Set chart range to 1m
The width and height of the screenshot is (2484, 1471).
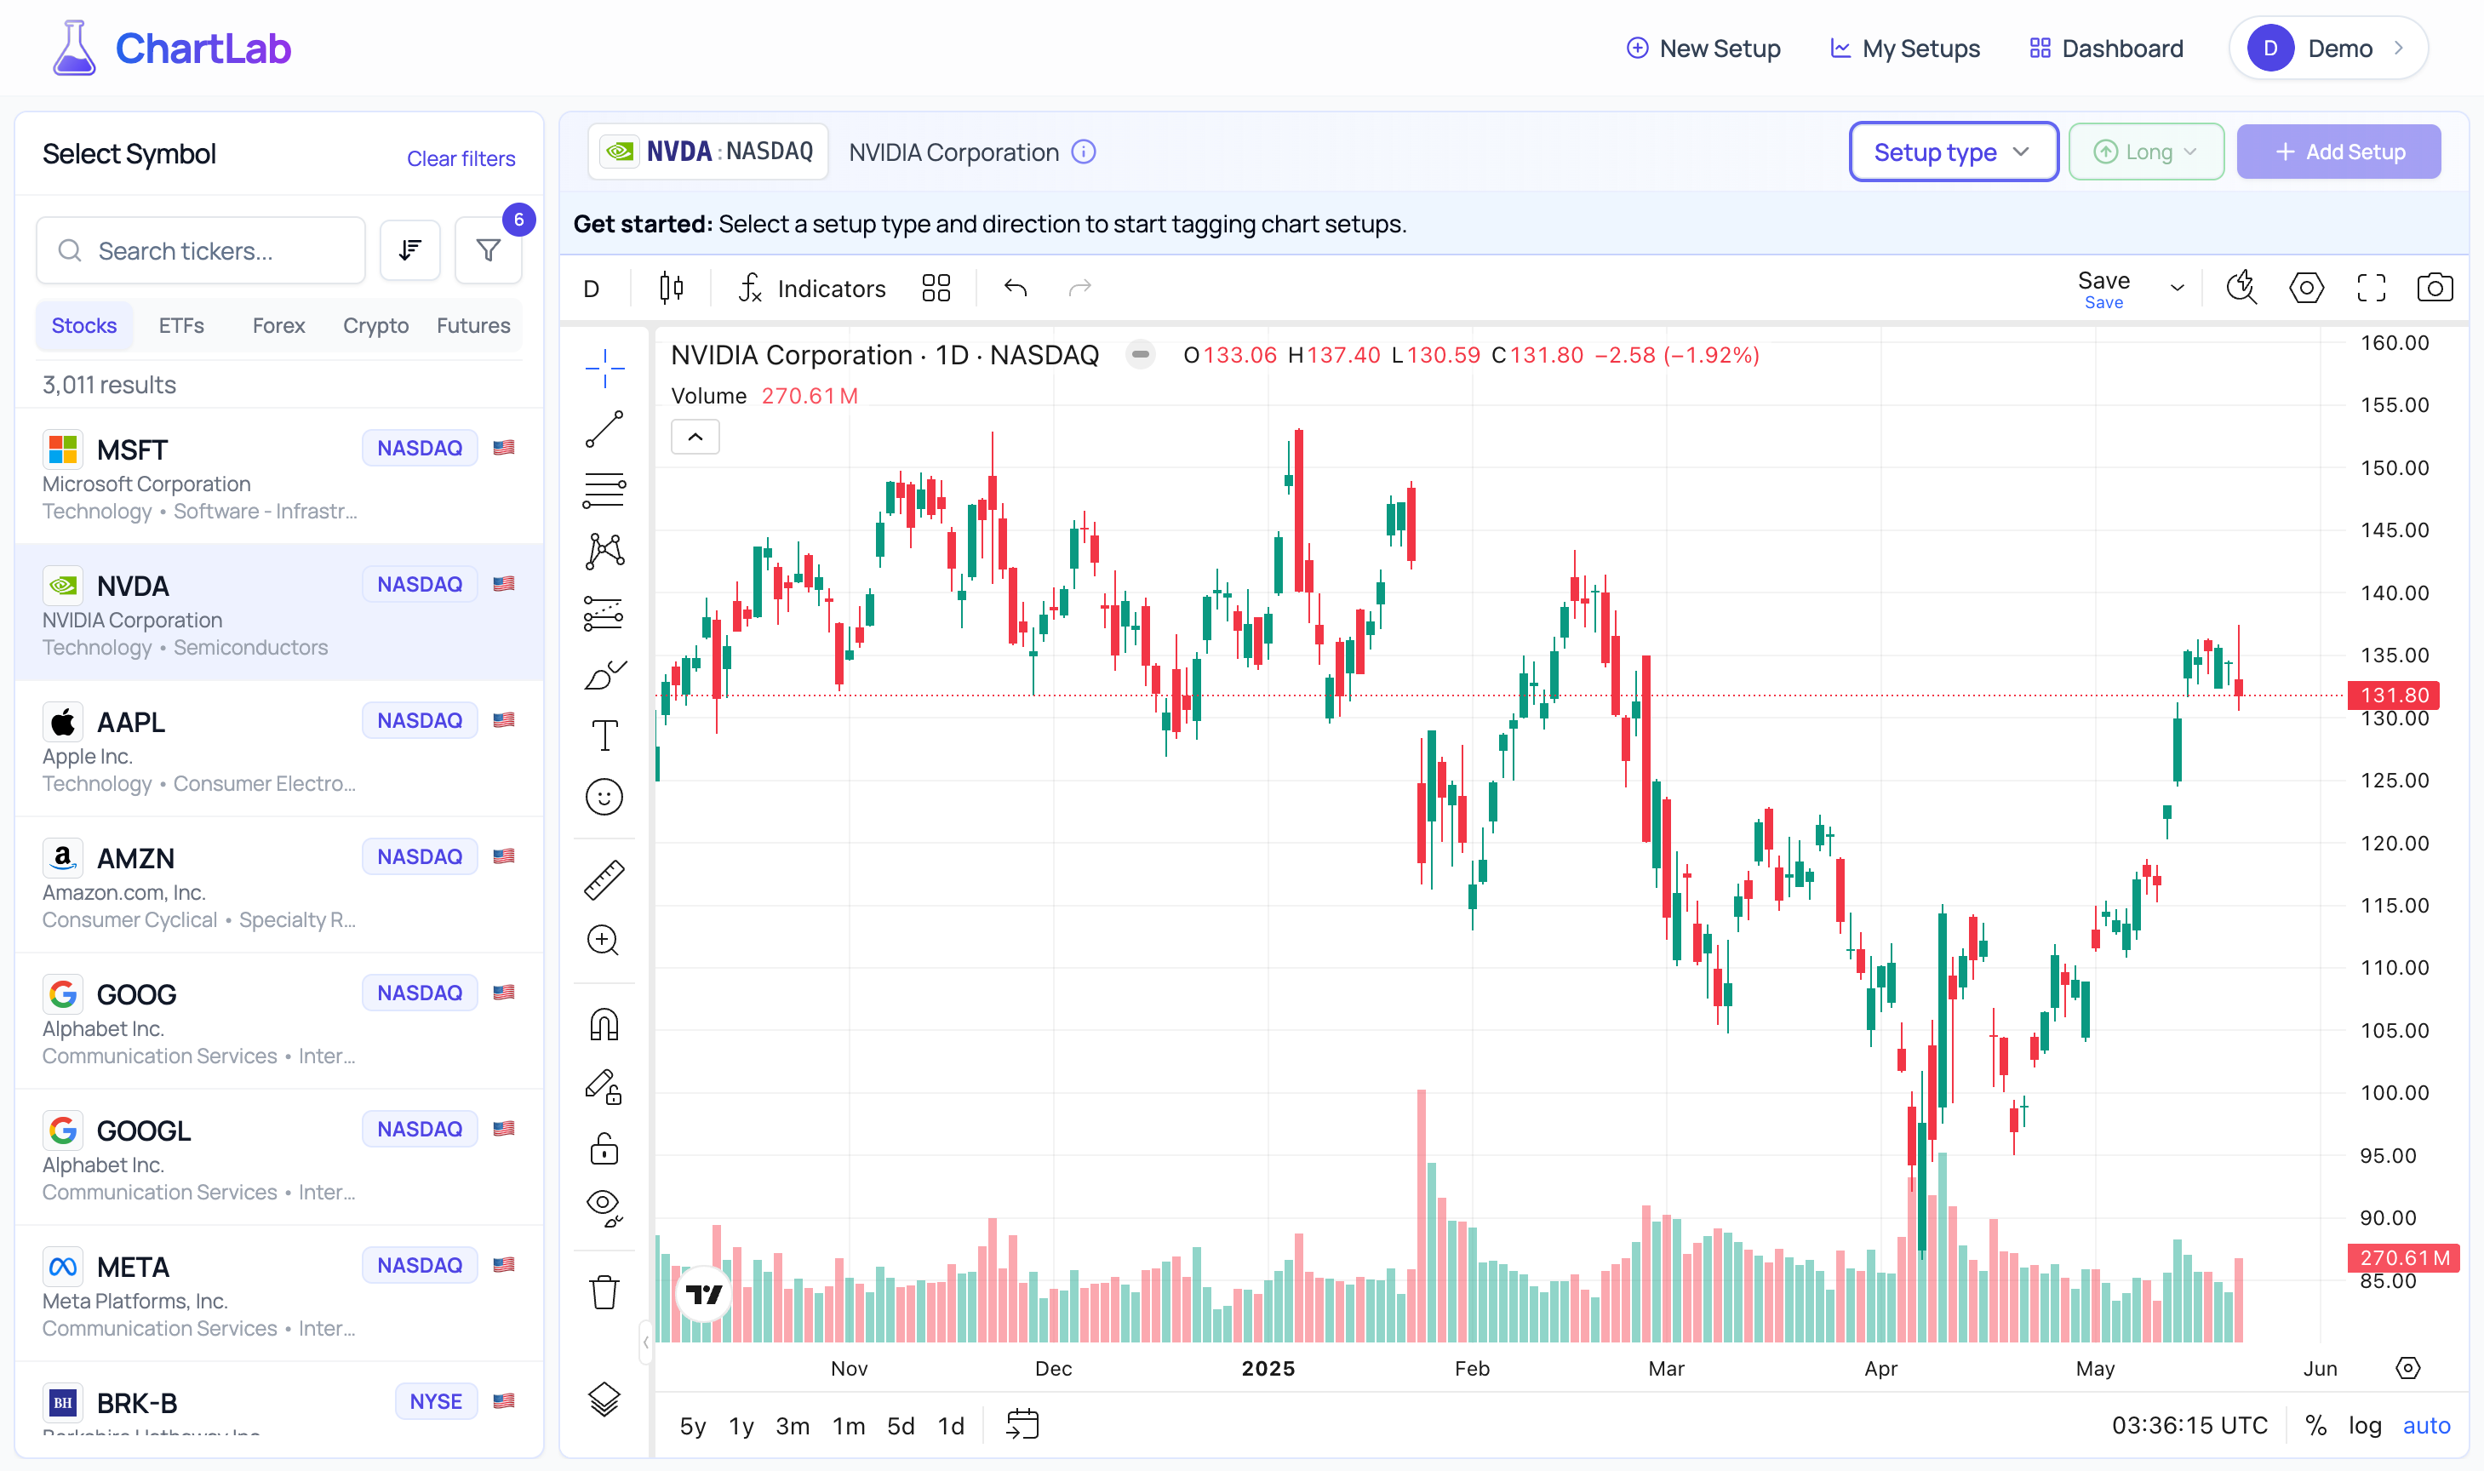(849, 1425)
